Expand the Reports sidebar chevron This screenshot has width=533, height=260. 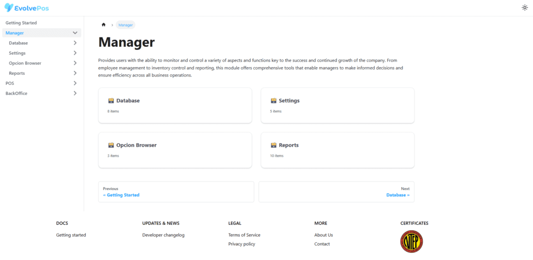(x=75, y=73)
